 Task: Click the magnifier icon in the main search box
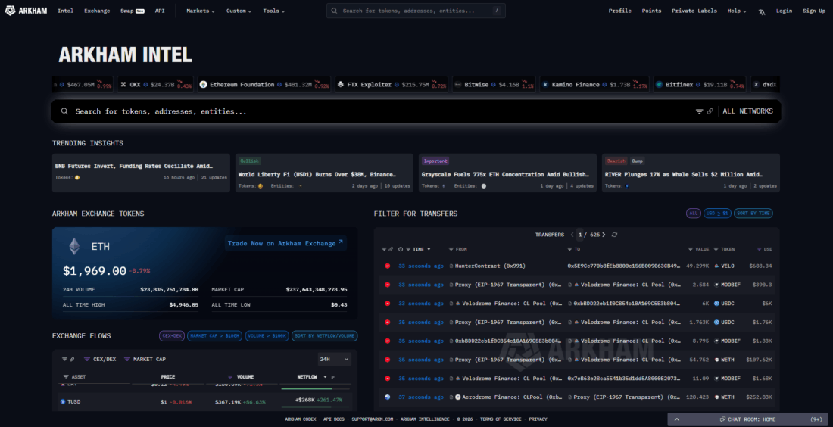coord(64,111)
